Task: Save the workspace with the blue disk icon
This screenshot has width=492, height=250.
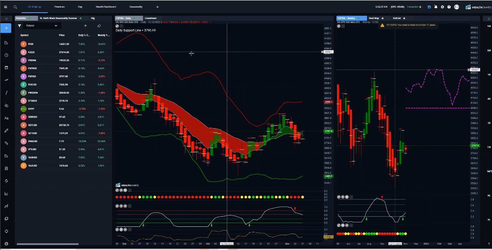Action: tap(429, 7)
